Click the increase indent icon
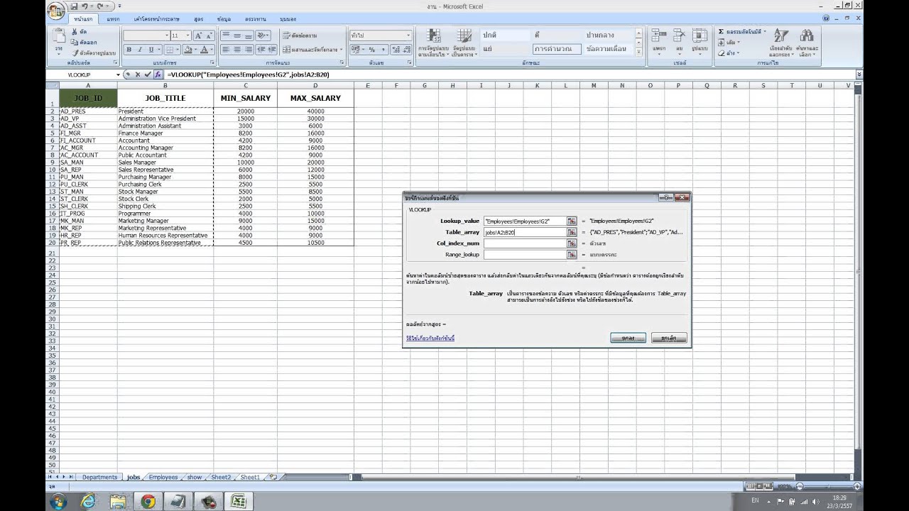Screen dimensions: 909x511 pyautogui.click(x=271, y=50)
